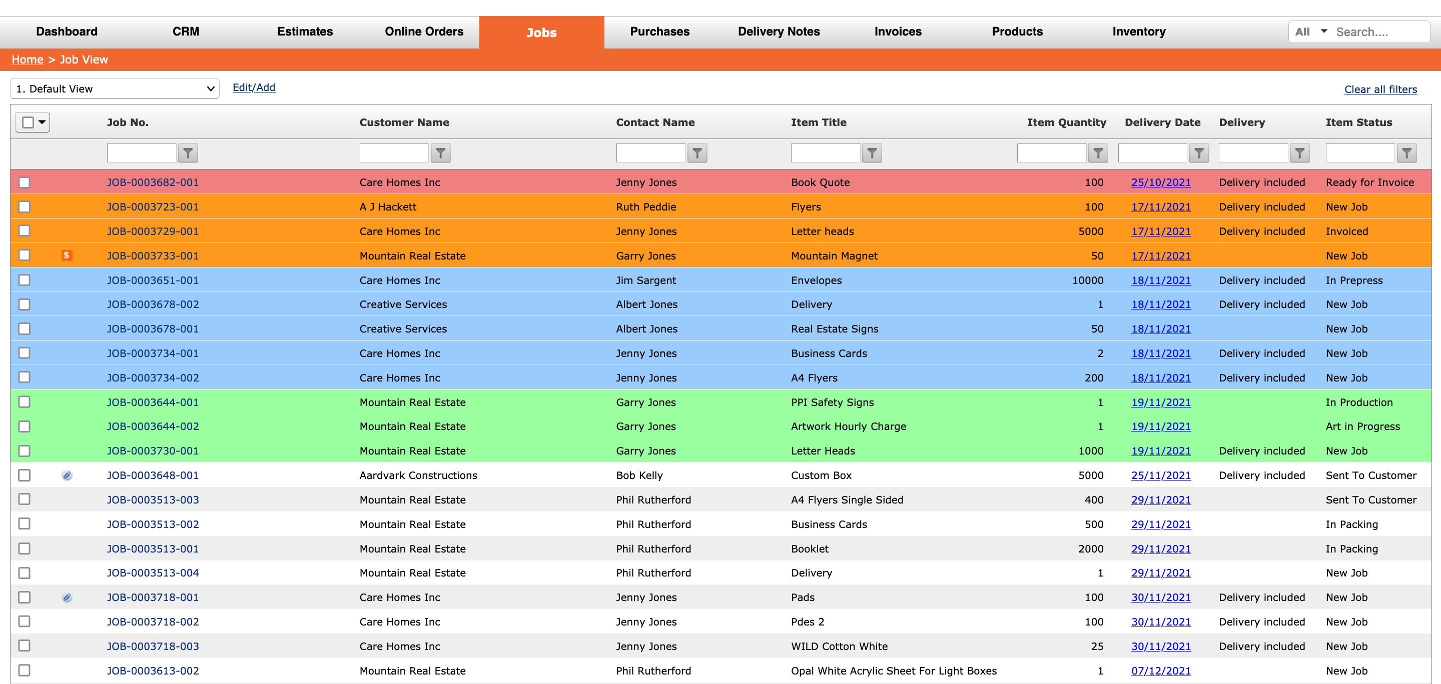Open the Delivery Notes tab
Viewport: 1441px width, 684px height.
pyautogui.click(x=778, y=32)
